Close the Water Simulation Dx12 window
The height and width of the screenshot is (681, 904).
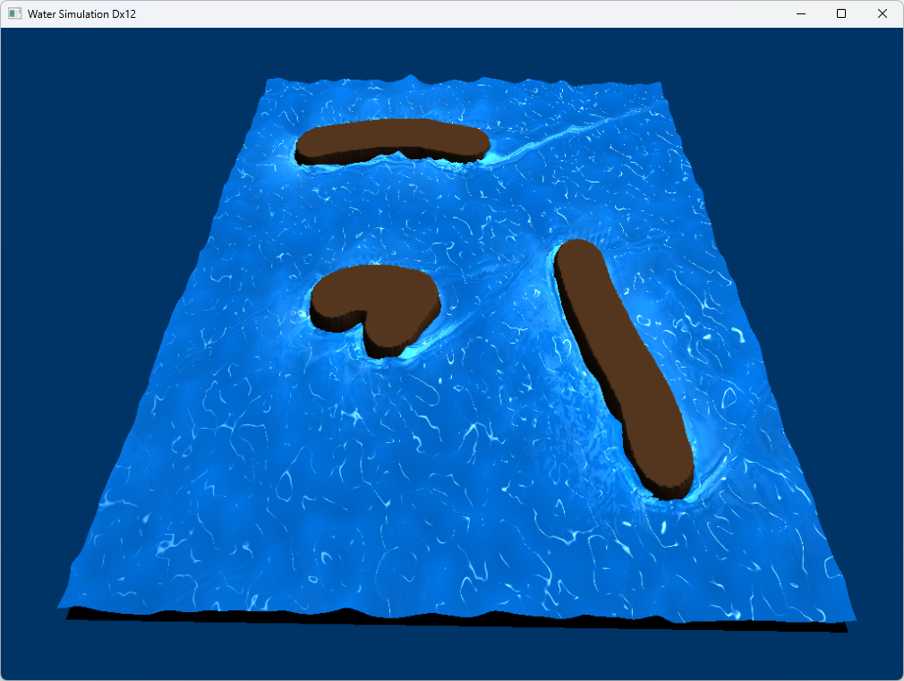(883, 13)
